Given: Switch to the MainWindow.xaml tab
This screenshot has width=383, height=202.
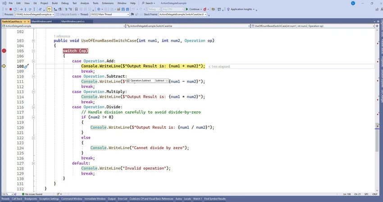Looking at the screenshot, I should click(x=42, y=22).
